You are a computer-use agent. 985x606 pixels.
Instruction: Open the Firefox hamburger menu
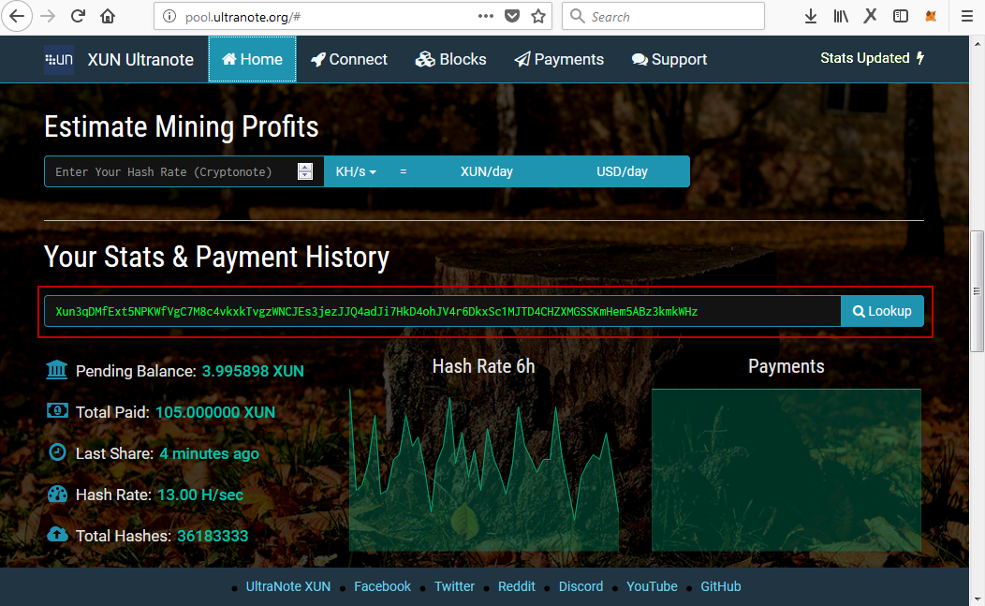967,16
